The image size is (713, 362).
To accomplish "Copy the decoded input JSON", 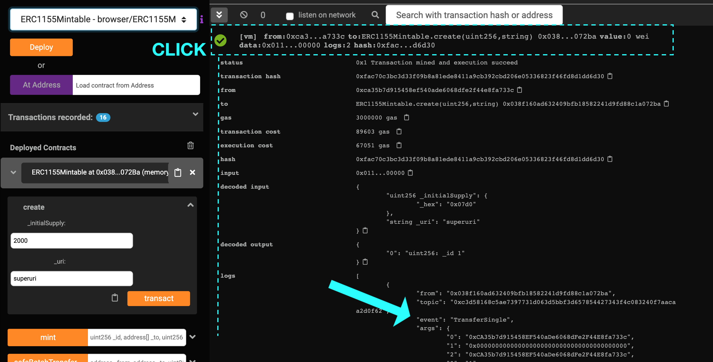I will pos(365,230).
